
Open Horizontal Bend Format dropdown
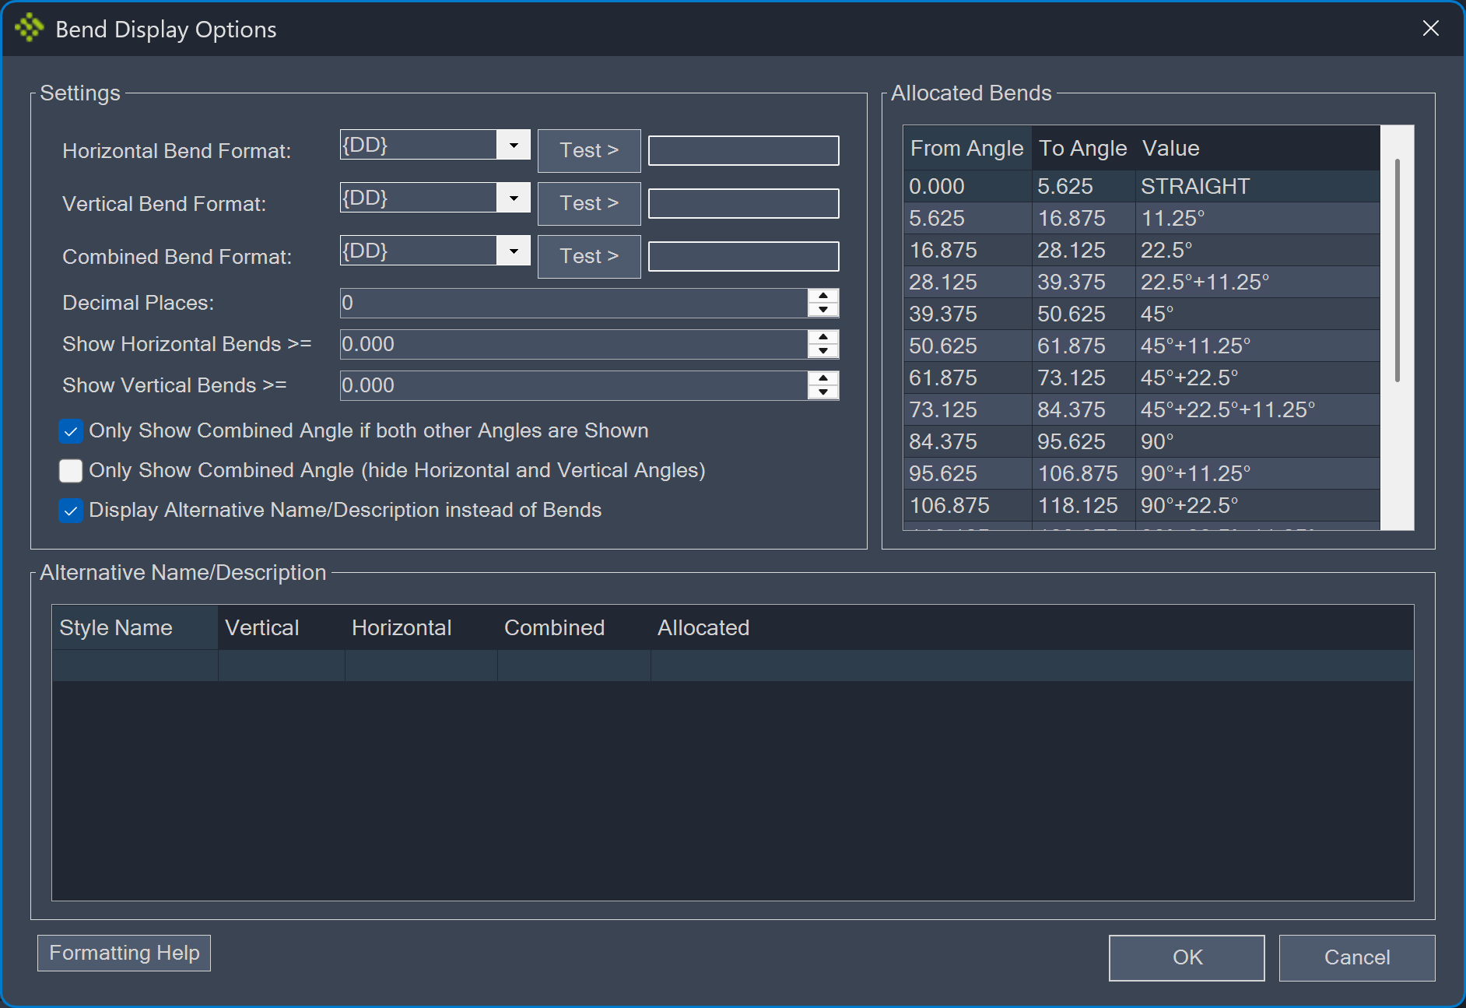tap(514, 145)
